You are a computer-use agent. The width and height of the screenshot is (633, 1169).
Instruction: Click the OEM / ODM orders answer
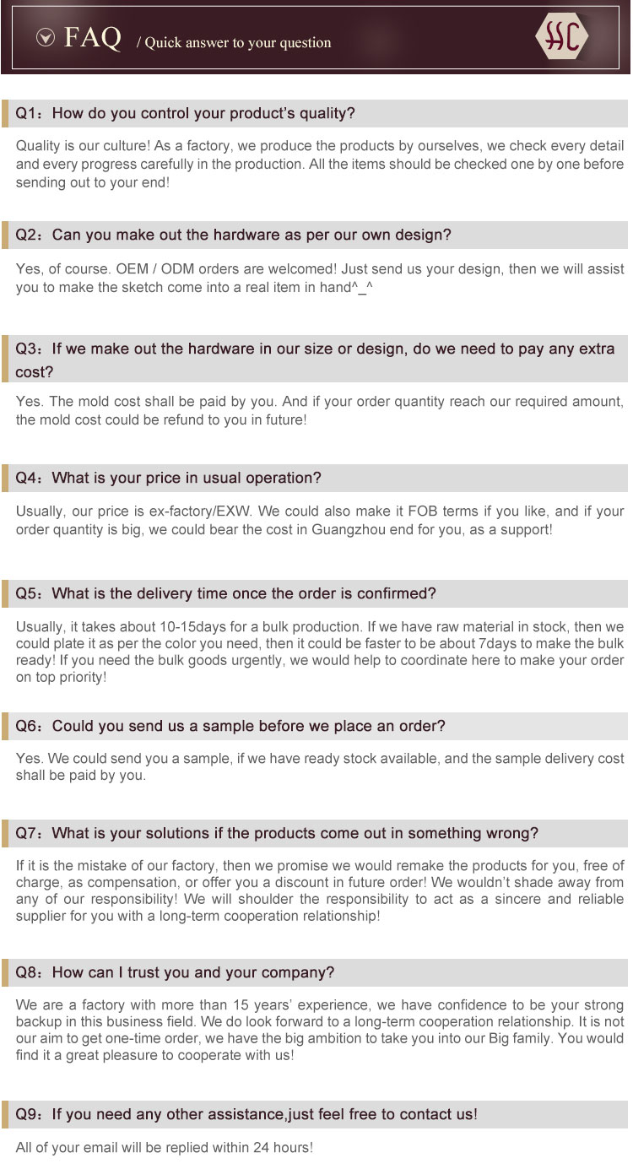(319, 279)
